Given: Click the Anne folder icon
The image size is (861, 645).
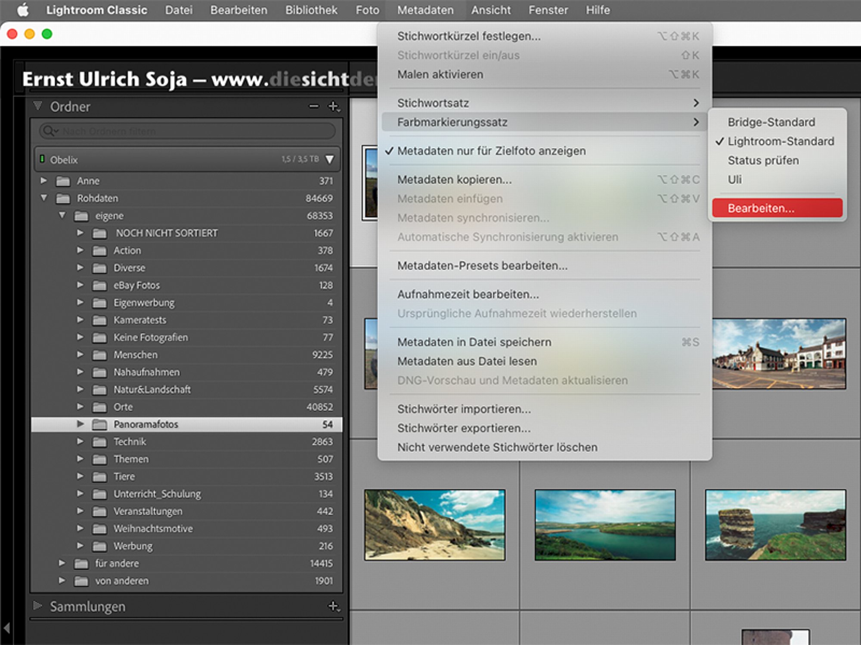Looking at the screenshot, I should click(63, 181).
